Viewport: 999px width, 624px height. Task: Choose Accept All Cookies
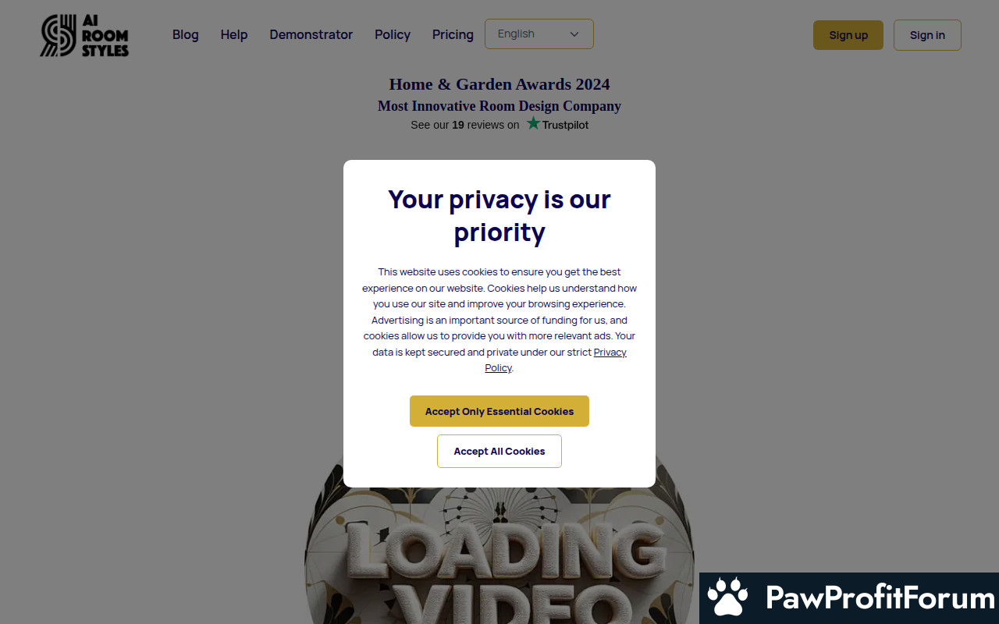499,452
